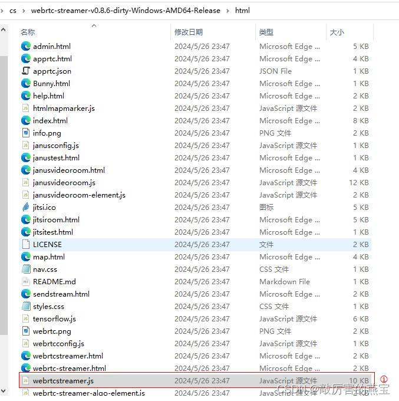The width and height of the screenshot is (399, 401).
Task: Click the map.html Edge file icon
Action: coord(26,257)
